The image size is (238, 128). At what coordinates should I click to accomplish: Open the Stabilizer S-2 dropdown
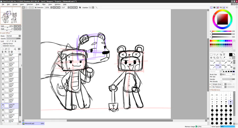click(93, 7)
